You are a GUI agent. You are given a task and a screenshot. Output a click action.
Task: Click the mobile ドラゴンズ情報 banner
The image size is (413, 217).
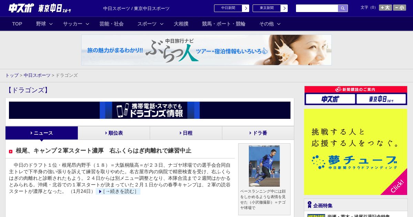tap(150, 110)
